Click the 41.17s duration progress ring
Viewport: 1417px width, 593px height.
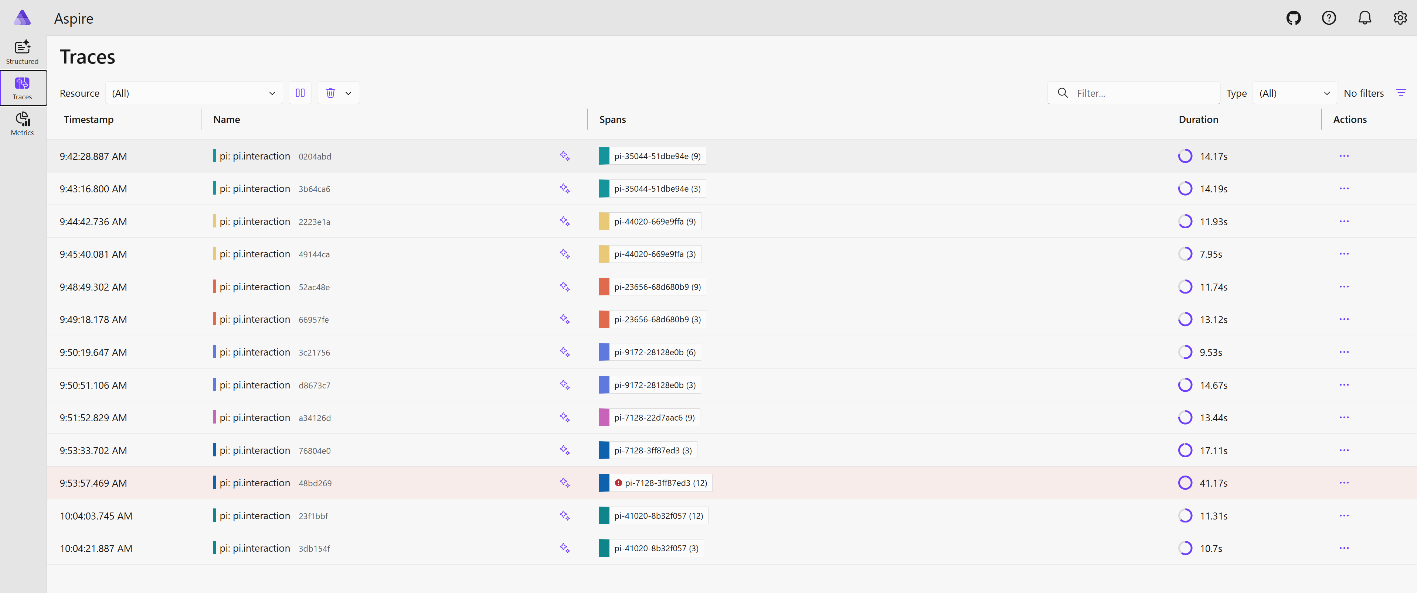click(x=1185, y=483)
